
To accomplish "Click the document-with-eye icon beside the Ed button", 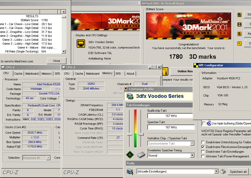I will click(x=239, y=15).
